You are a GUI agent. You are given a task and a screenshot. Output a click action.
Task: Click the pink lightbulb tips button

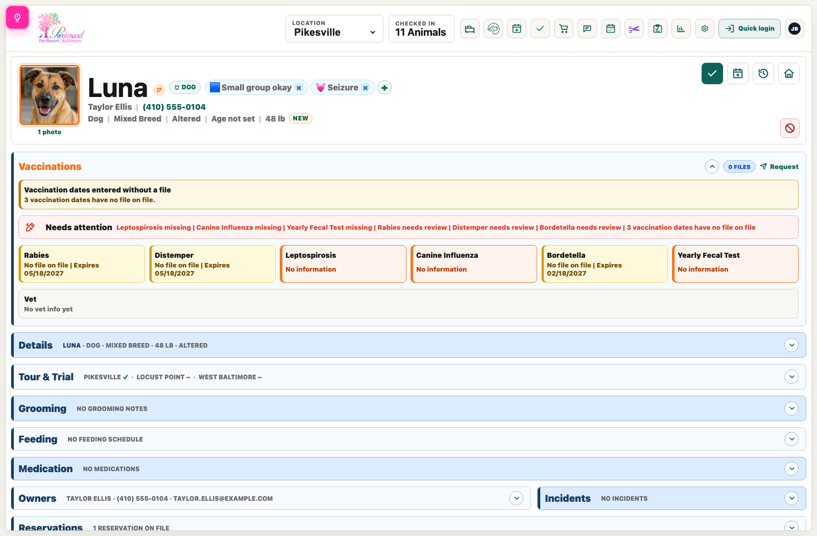(17, 18)
